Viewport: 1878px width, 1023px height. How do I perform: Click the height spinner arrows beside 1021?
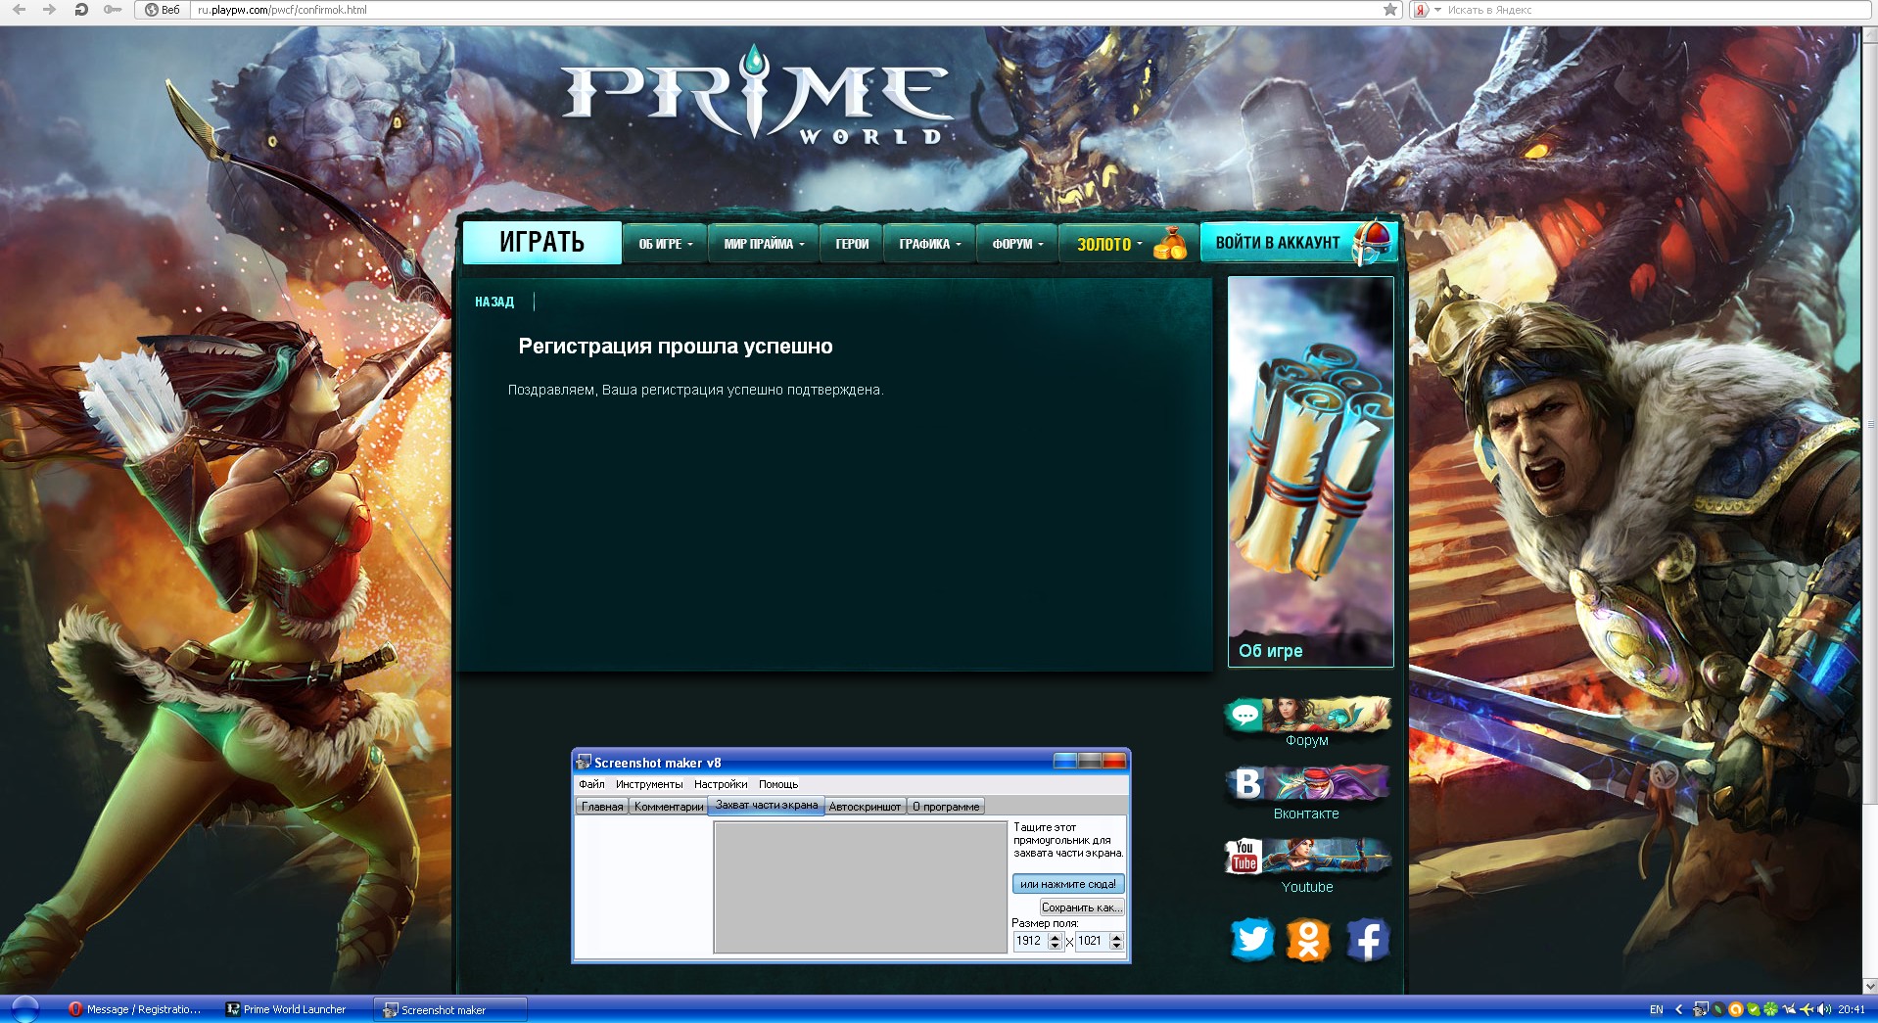click(1116, 941)
